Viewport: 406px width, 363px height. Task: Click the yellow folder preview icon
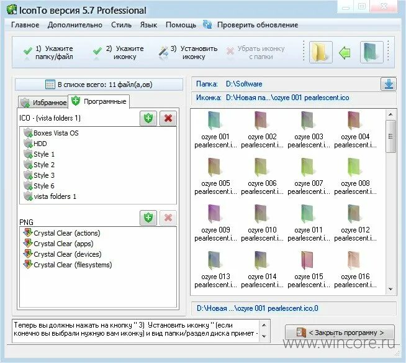(x=321, y=52)
